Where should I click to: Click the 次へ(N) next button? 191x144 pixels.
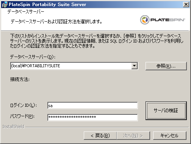[x=133, y=136]
